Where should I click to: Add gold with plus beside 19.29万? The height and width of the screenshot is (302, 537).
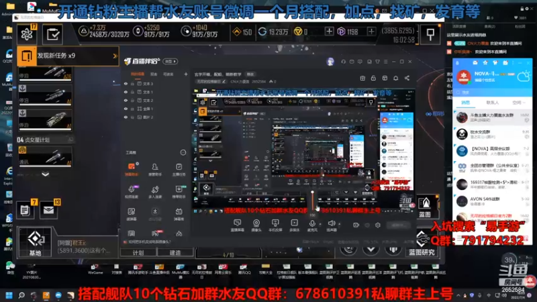pos(329,32)
